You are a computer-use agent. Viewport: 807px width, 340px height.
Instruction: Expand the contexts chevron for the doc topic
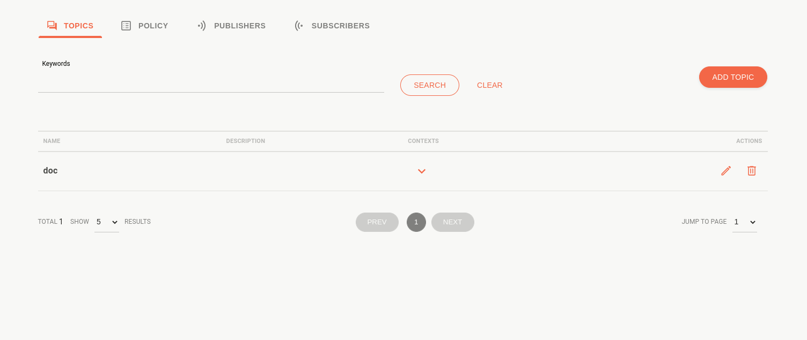[422, 171]
